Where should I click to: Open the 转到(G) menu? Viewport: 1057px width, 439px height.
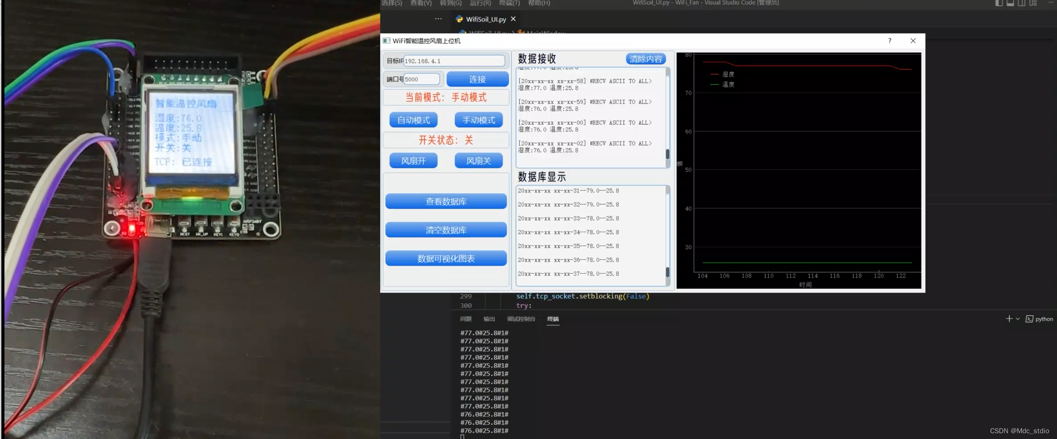pyautogui.click(x=450, y=3)
